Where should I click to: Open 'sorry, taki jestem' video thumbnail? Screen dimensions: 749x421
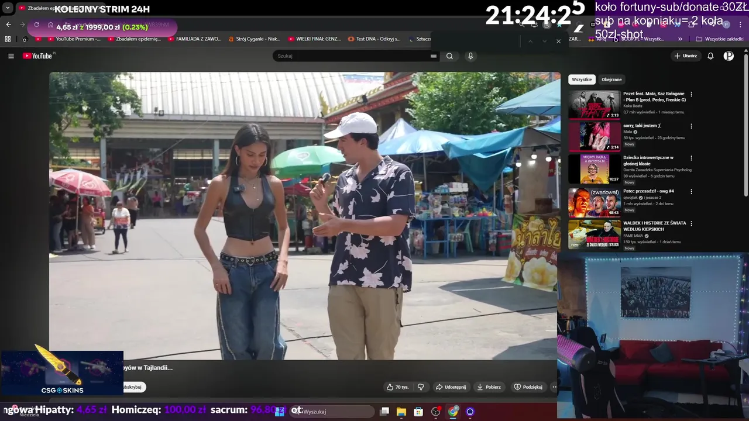595,136
